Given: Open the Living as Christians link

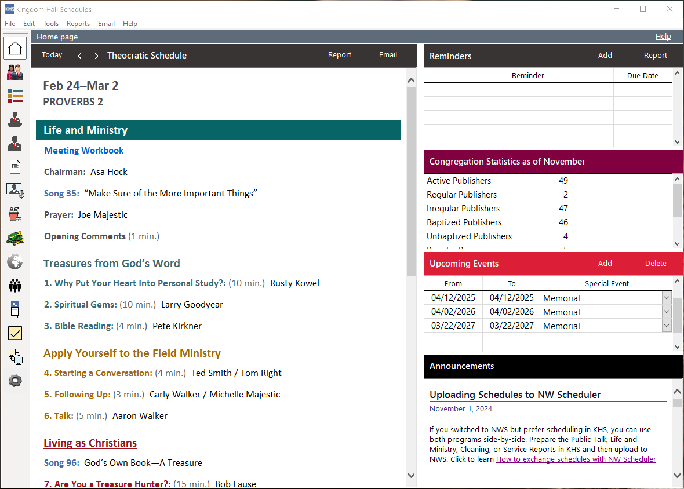Looking at the screenshot, I should (x=90, y=443).
